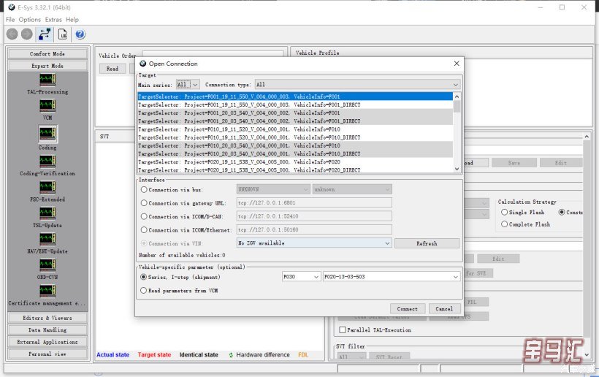Toggle Parallel TAL-Execution checkbox
Viewport: 599px width, 377px height.
coord(343,330)
